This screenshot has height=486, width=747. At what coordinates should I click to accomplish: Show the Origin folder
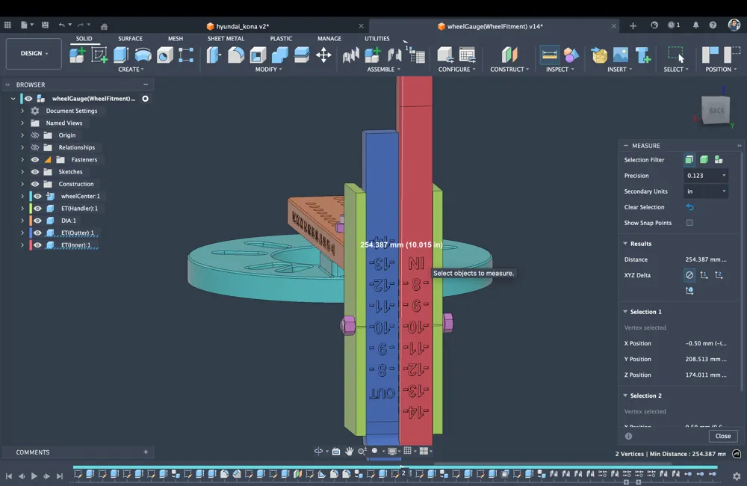[x=35, y=135]
